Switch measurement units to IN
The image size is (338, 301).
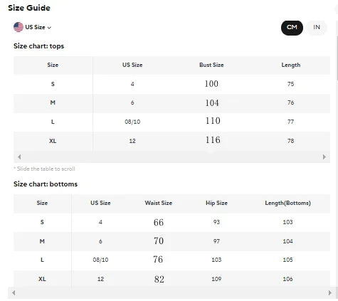(x=317, y=28)
